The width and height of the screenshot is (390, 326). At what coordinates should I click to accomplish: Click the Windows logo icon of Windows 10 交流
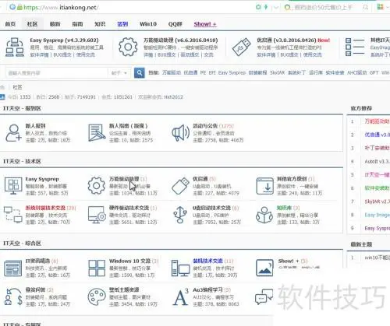tap(97, 268)
